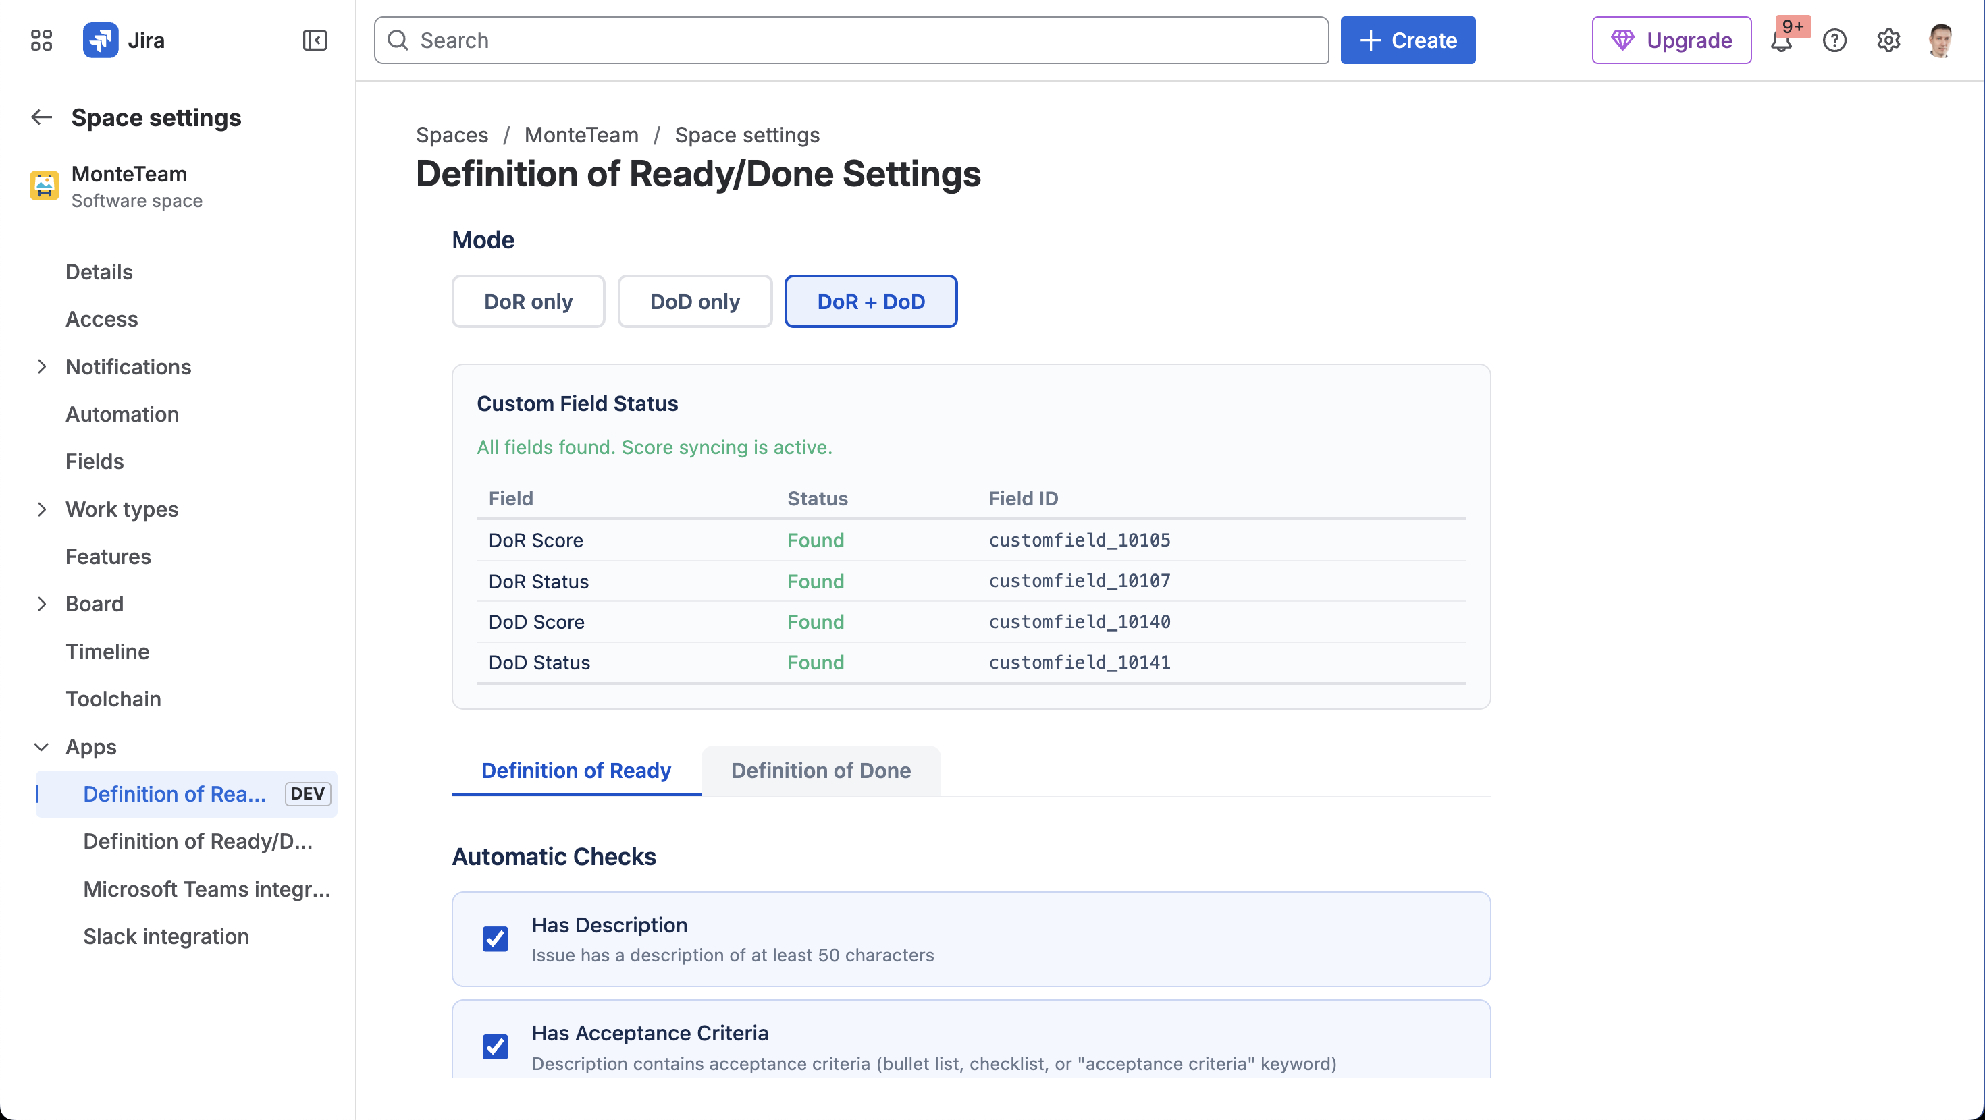Viewport: 1985px width, 1120px height.
Task: Focus the Search input field
Action: tap(851, 40)
